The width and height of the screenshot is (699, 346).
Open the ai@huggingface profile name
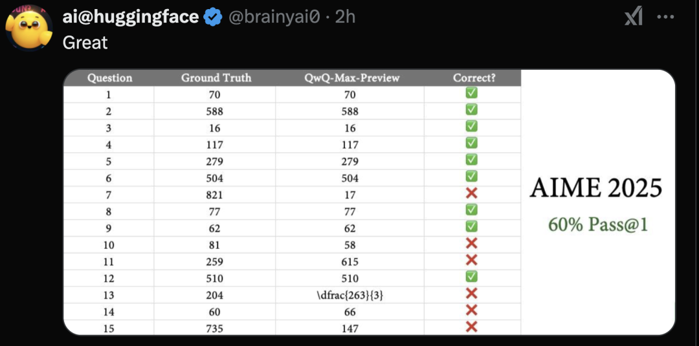[131, 17]
